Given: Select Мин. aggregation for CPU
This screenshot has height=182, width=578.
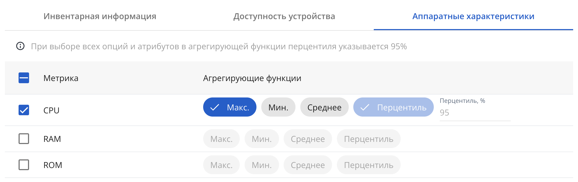Looking at the screenshot, I should (278, 107).
